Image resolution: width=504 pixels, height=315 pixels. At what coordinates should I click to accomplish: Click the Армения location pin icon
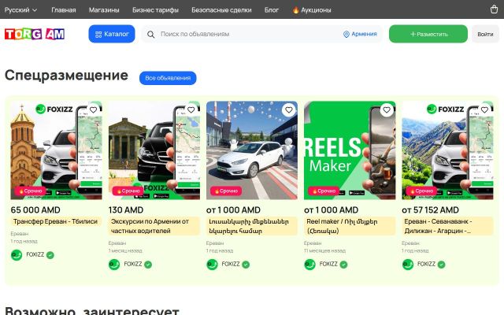pos(346,34)
